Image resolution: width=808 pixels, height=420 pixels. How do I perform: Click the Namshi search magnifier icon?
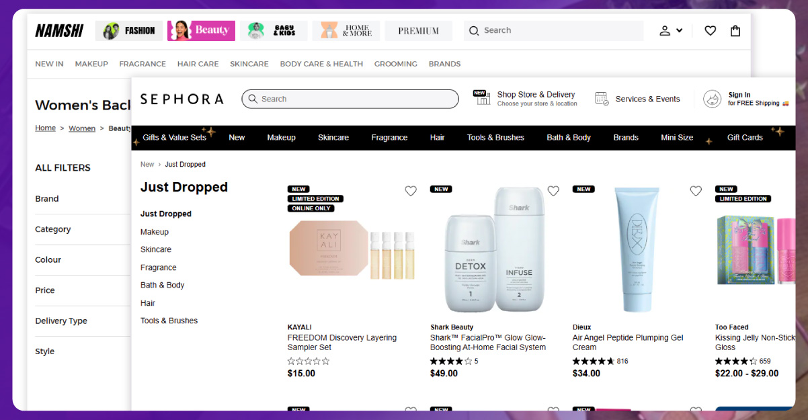474,30
